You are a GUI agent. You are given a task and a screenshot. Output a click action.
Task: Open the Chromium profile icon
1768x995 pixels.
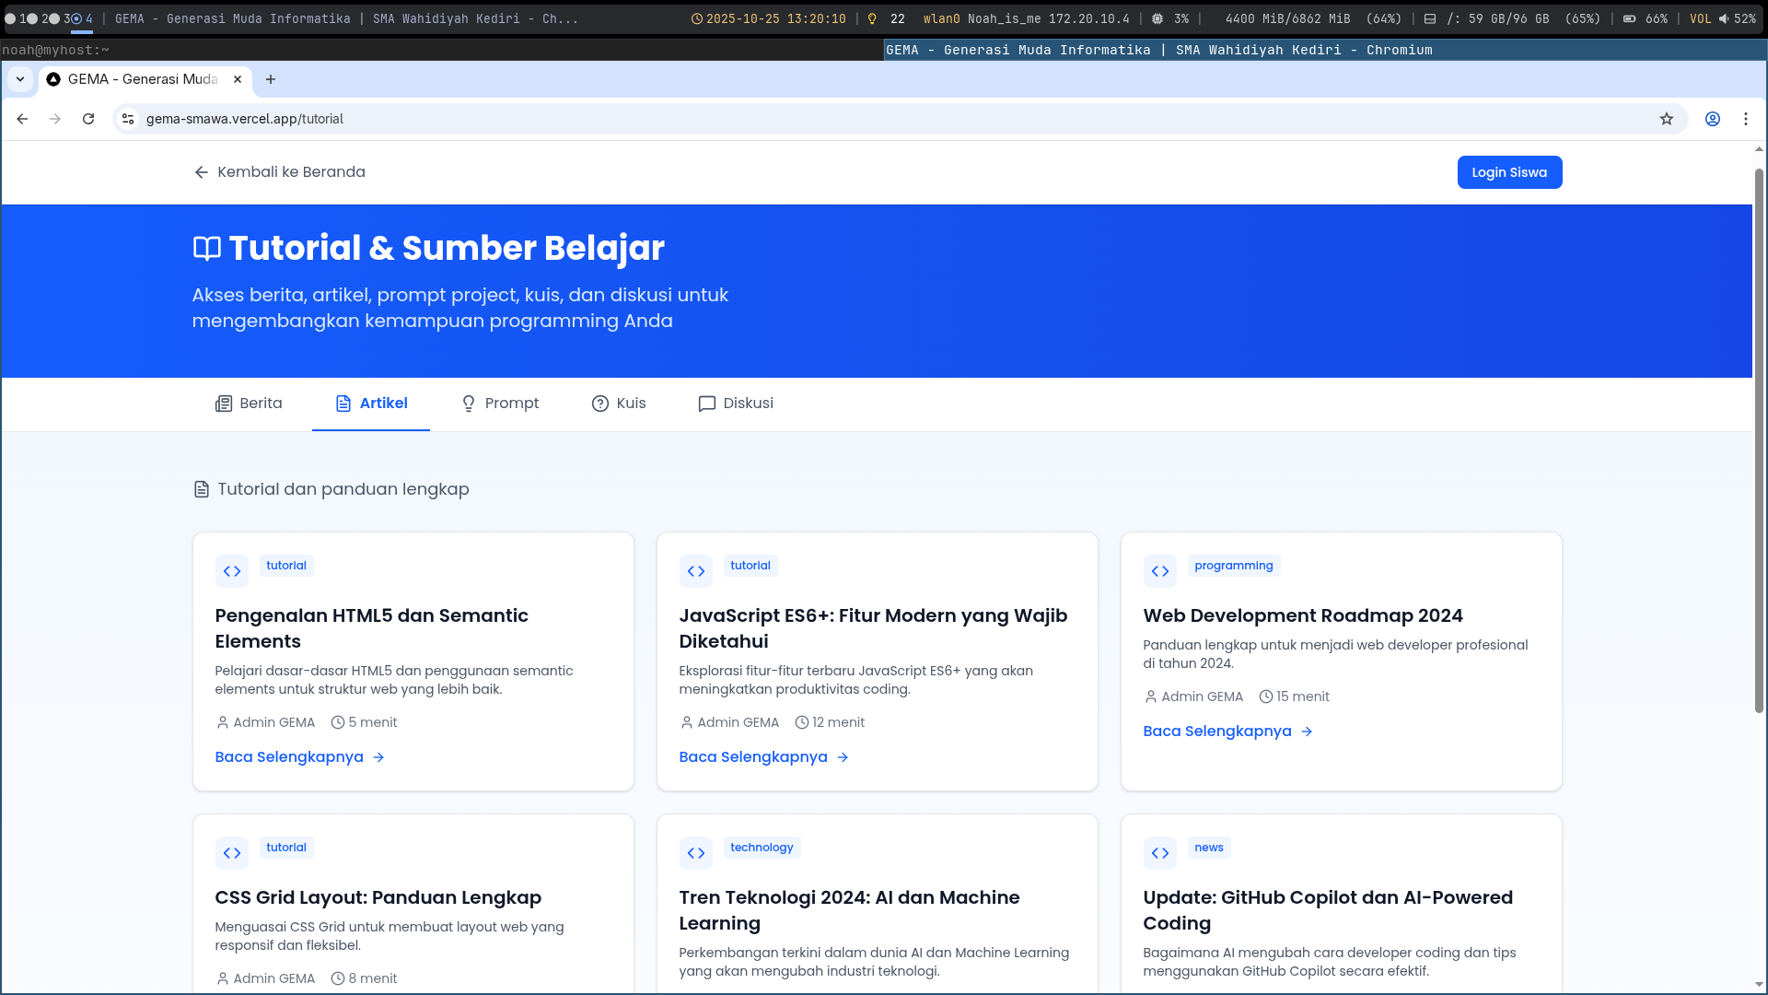tap(1713, 119)
